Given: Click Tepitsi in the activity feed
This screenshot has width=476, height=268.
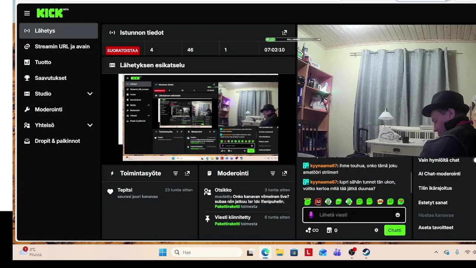Looking at the screenshot, I should click(125, 190).
